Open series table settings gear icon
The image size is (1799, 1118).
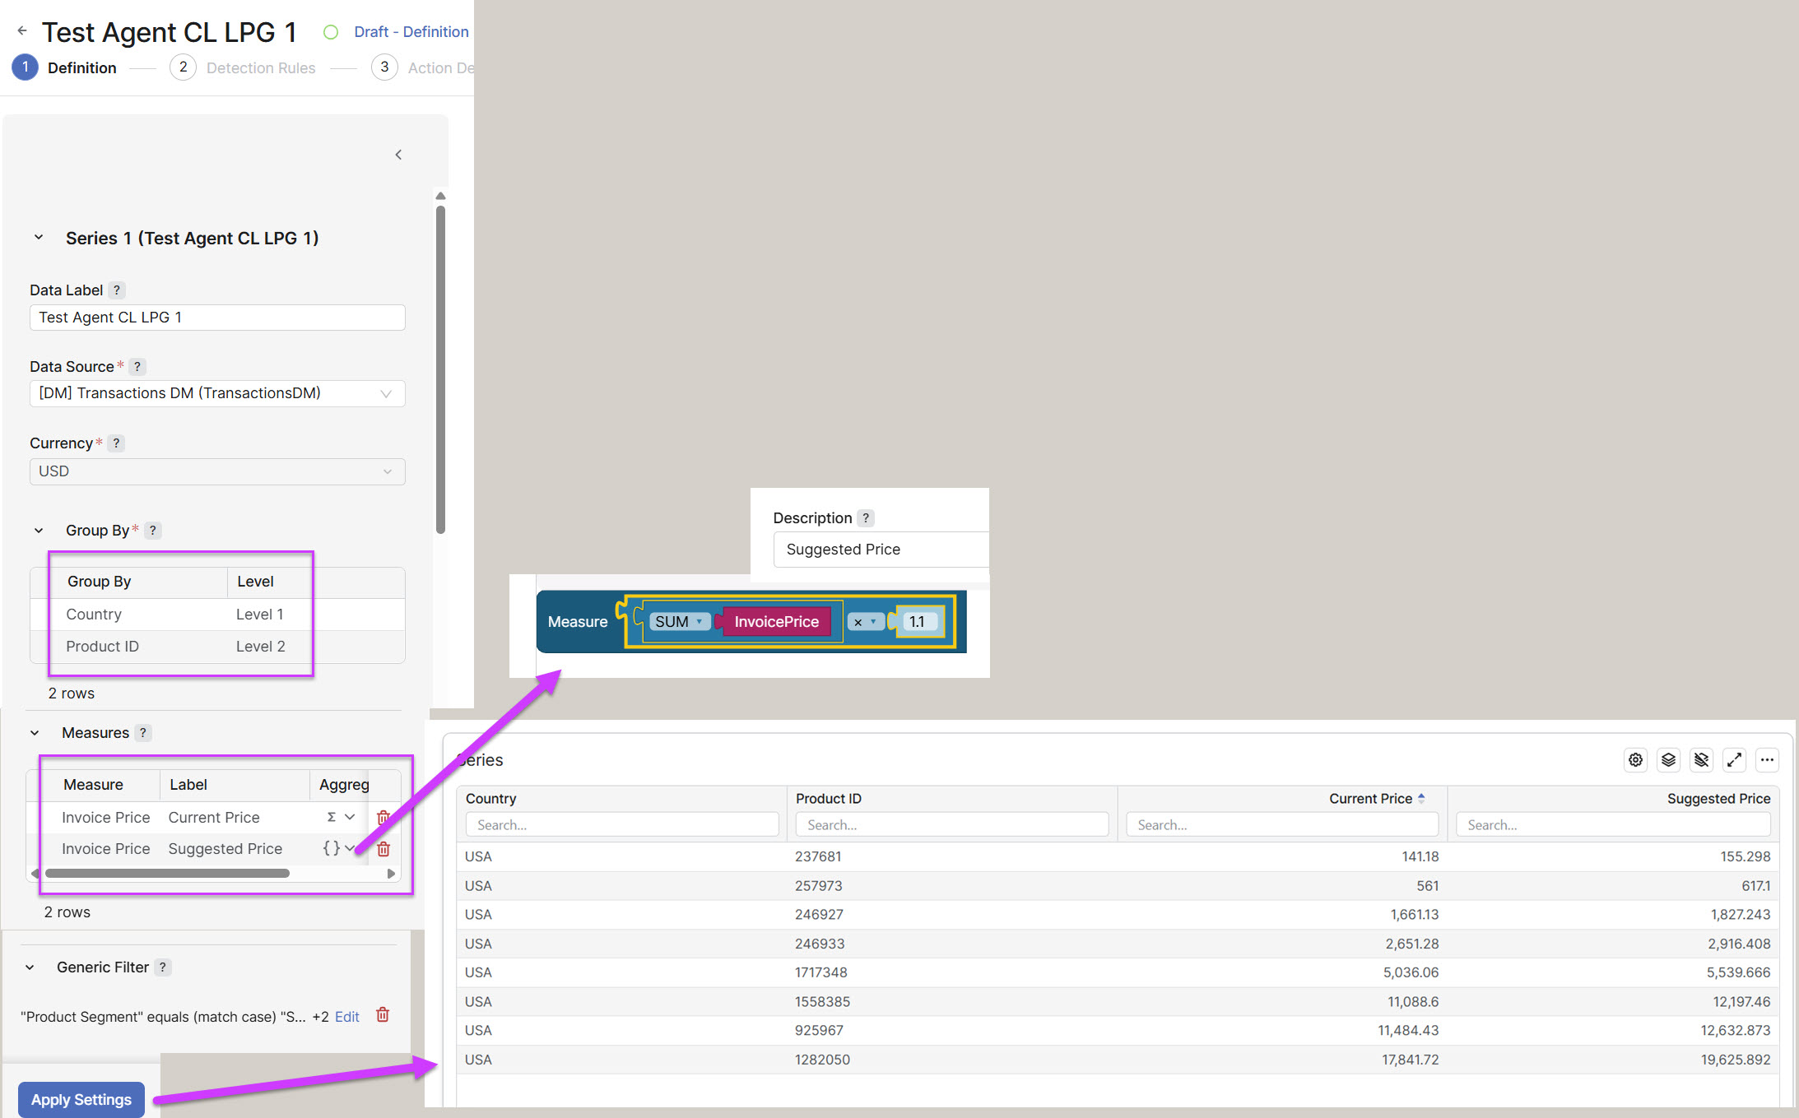pyautogui.click(x=1635, y=759)
